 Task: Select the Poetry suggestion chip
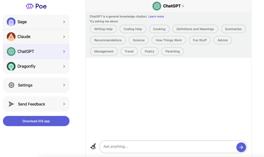150,51
